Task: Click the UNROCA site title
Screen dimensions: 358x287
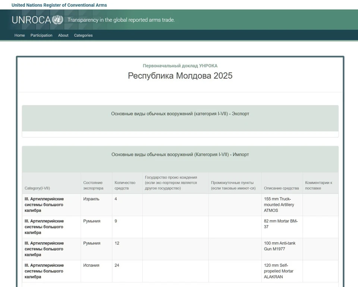Action: coord(31,20)
